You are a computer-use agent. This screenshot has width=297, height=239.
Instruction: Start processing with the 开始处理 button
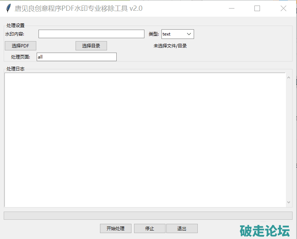[x=116, y=228]
